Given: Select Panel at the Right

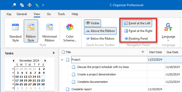Looking at the screenshot, I should (138, 31).
